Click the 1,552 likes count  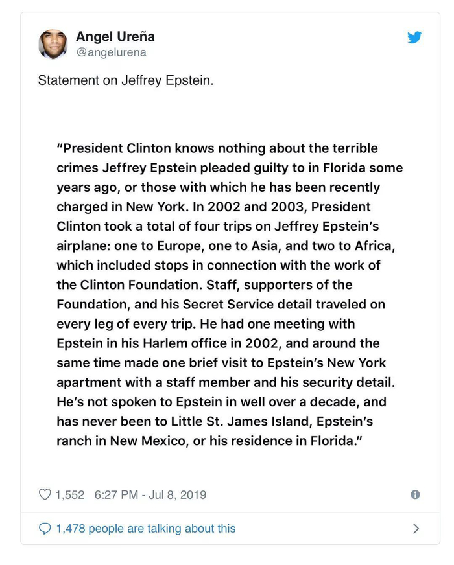(70, 494)
